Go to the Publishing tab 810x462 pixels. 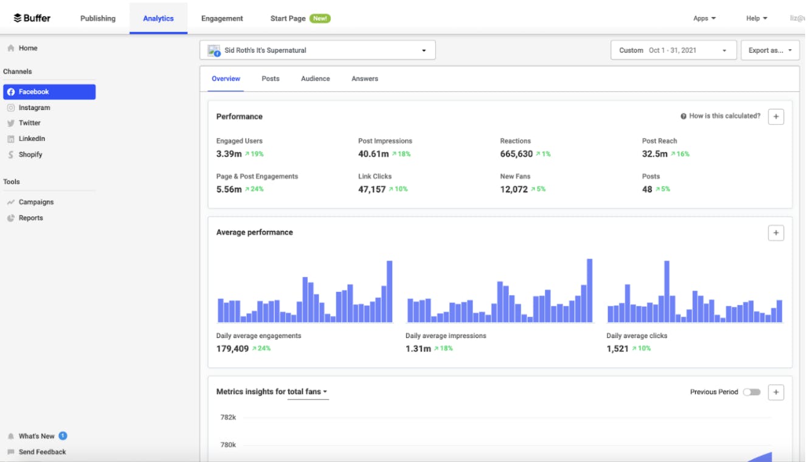click(98, 18)
